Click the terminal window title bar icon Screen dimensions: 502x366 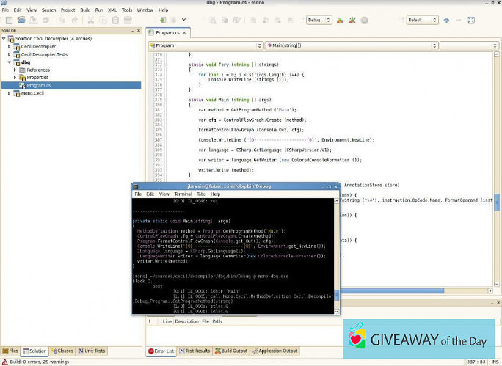coord(137,187)
